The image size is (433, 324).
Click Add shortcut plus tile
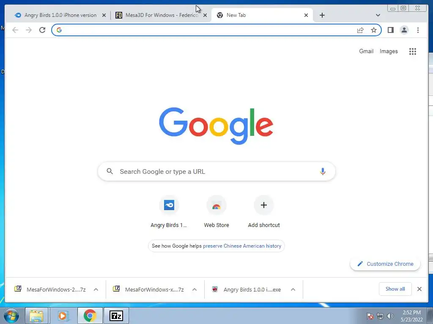click(x=264, y=212)
